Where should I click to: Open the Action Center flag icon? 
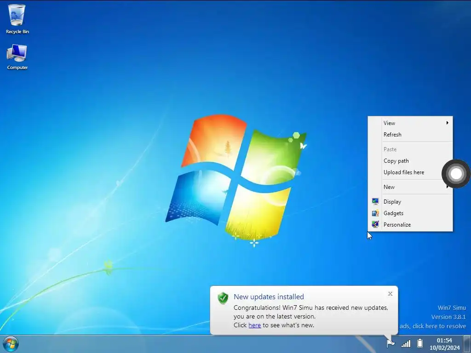391,343
